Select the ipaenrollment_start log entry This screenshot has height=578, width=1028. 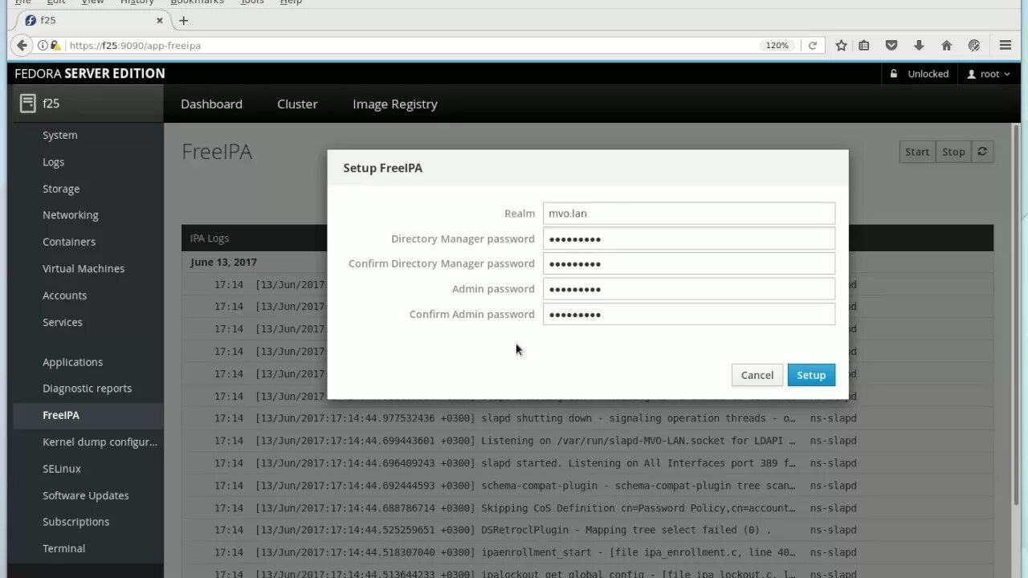(587, 552)
